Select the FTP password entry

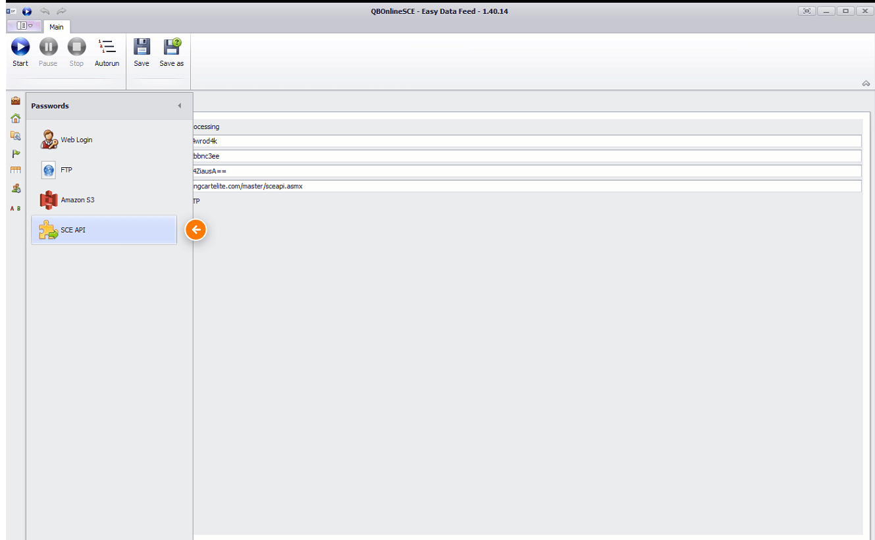coord(104,170)
